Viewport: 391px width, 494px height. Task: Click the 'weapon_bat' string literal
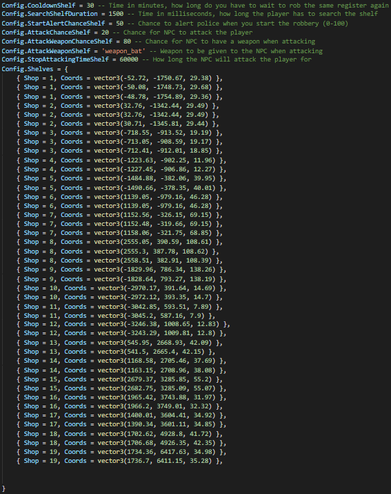point(123,51)
